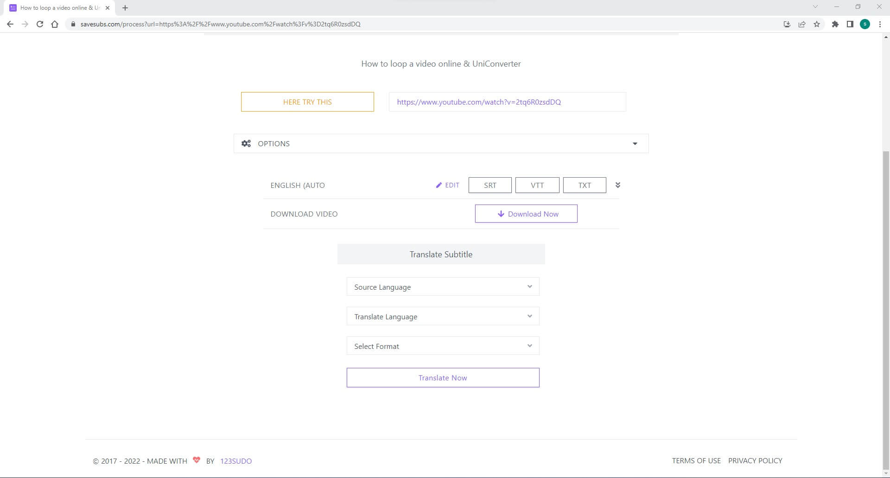This screenshot has width=890, height=478.
Task: Click the heart icon in footer
Action: tap(197, 460)
